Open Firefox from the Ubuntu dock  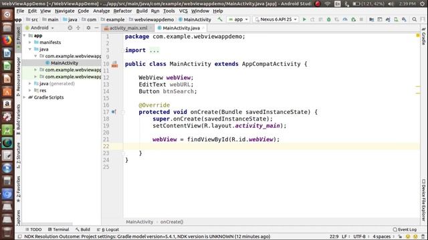pos(7,40)
